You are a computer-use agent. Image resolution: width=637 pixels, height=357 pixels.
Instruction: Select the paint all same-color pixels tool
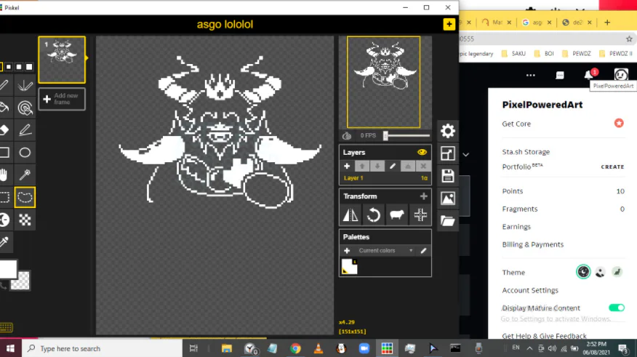[x=25, y=108]
